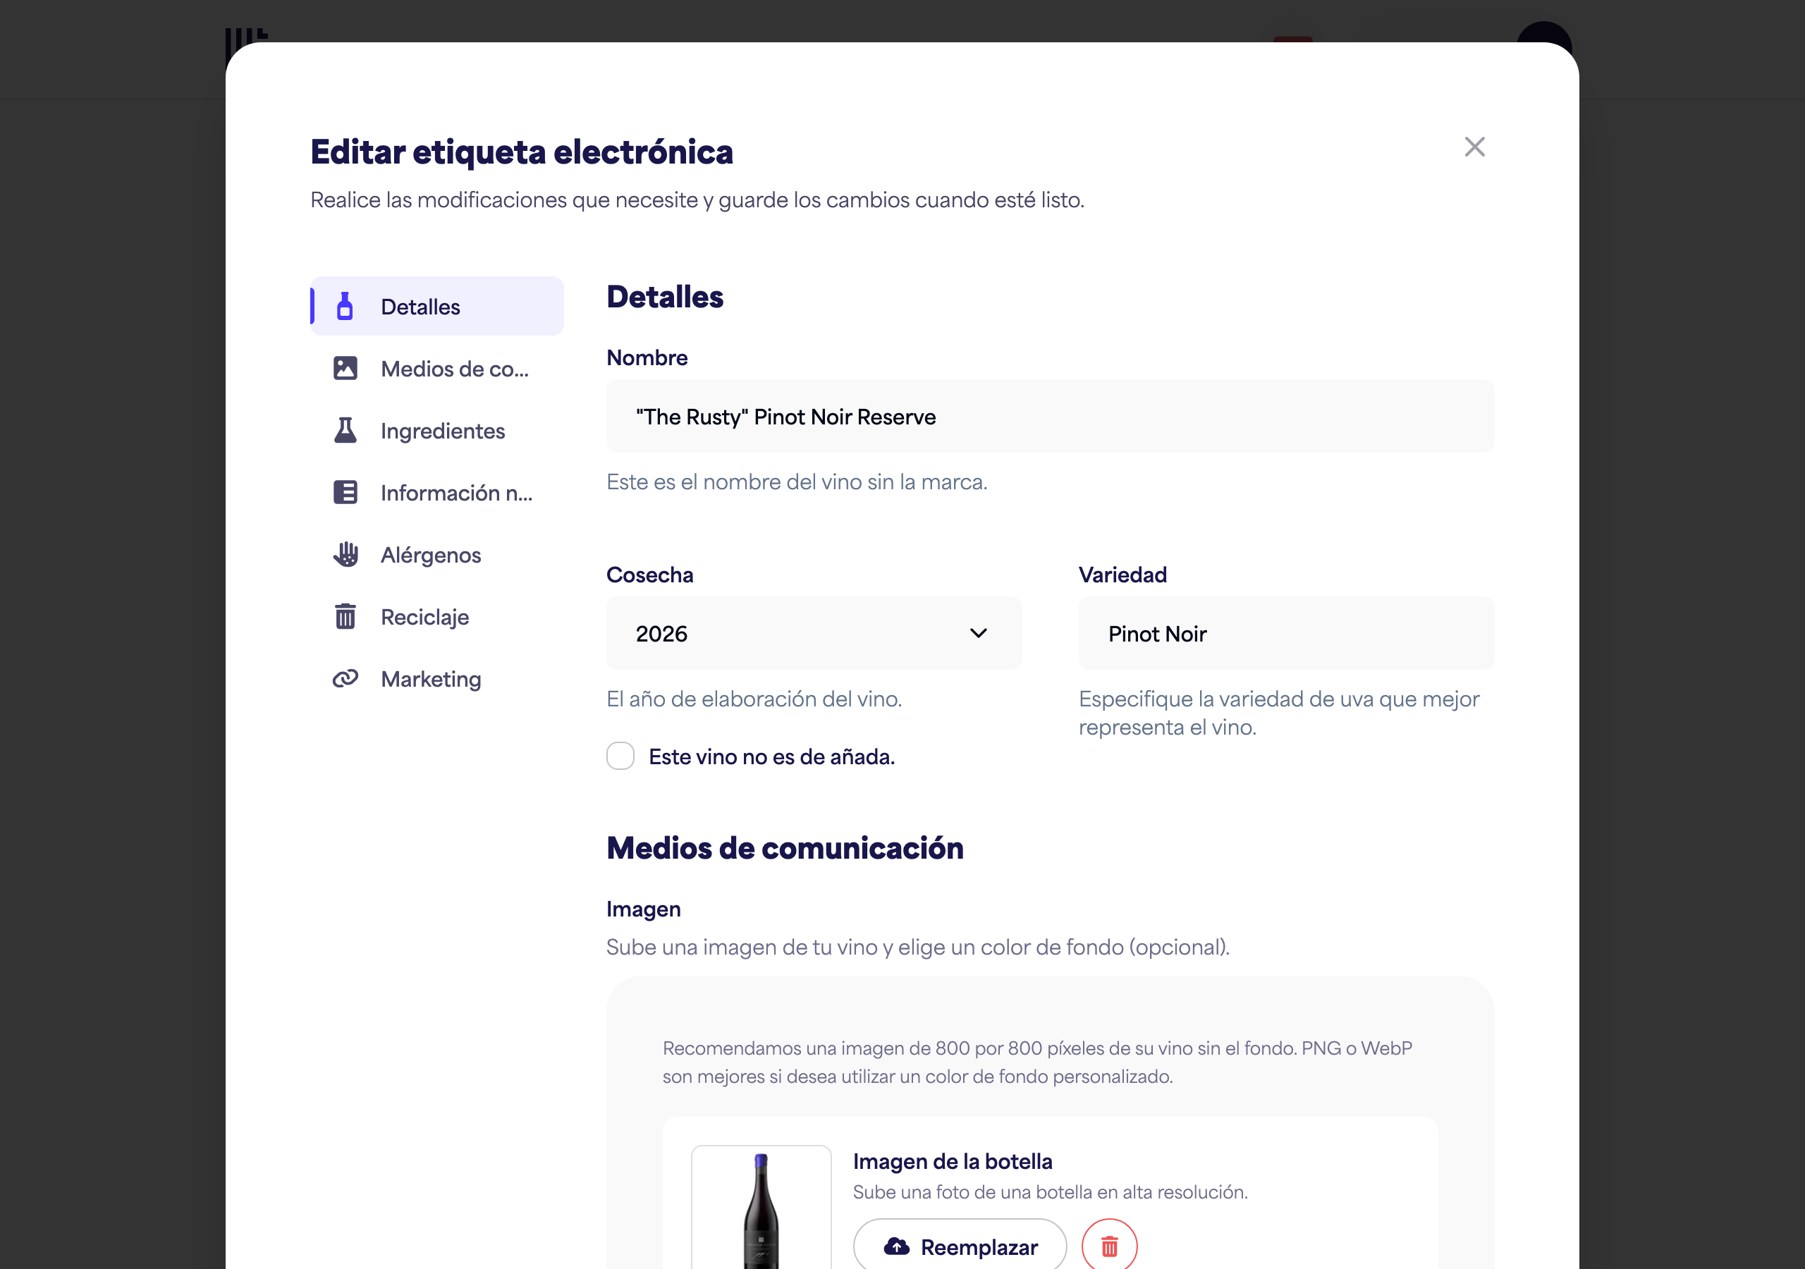Click 'El año de elaboración del vino.' hint
This screenshot has width=1805, height=1269.
pos(754,698)
